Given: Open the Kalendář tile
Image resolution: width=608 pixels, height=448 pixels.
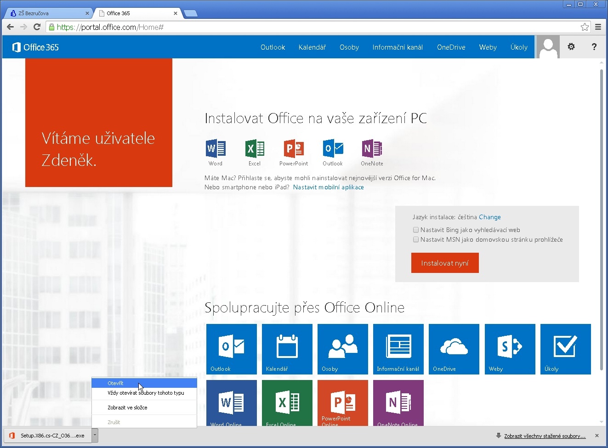Looking at the screenshot, I should click(x=287, y=349).
